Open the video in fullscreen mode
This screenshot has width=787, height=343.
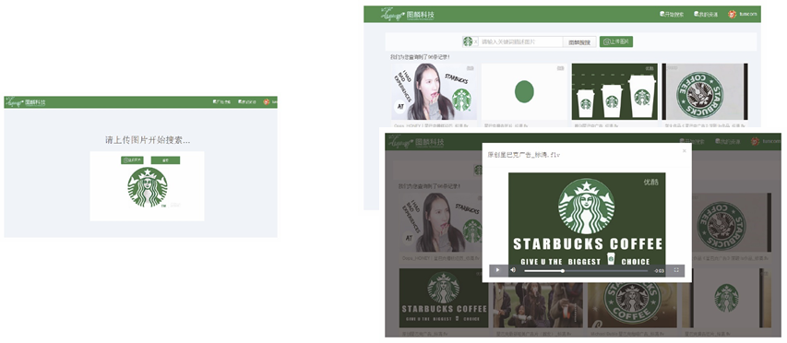[x=676, y=270]
